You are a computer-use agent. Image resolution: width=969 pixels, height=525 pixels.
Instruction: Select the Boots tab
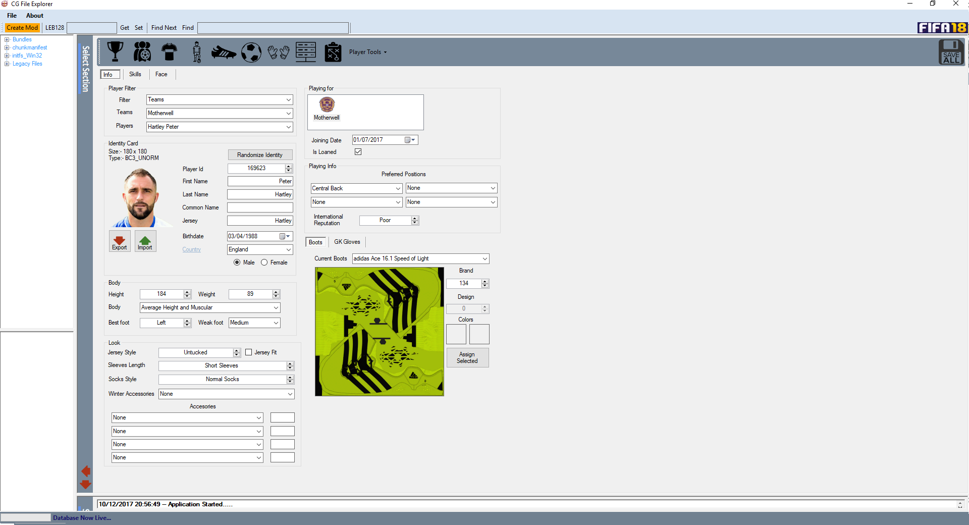(316, 242)
